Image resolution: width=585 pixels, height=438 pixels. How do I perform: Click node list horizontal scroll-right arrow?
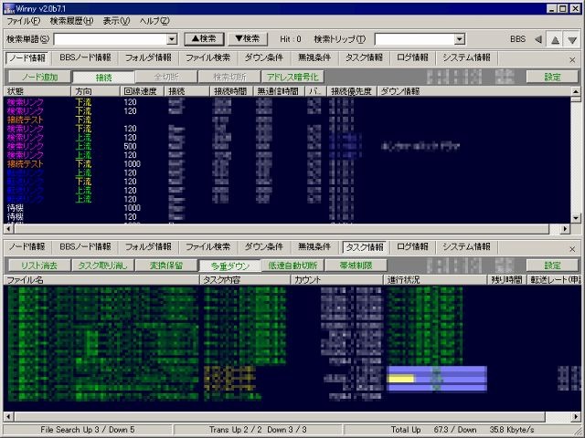[565, 229]
